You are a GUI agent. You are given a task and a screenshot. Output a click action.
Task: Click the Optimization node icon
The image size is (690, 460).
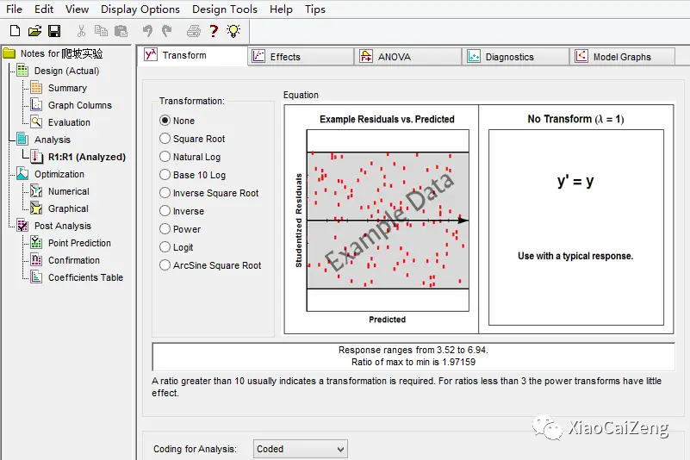click(x=22, y=174)
